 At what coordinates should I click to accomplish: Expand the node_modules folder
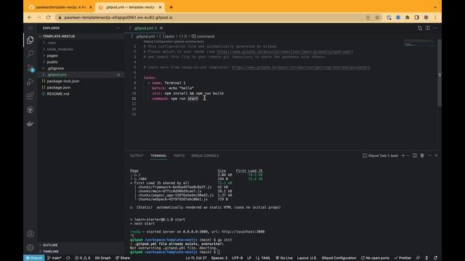(x=60, y=49)
